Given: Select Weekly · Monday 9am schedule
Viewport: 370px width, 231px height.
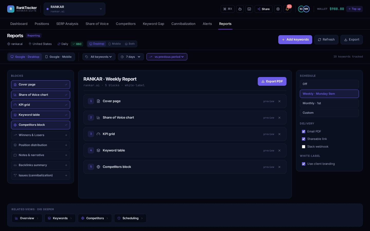Looking at the screenshot, I should (329, 94).
